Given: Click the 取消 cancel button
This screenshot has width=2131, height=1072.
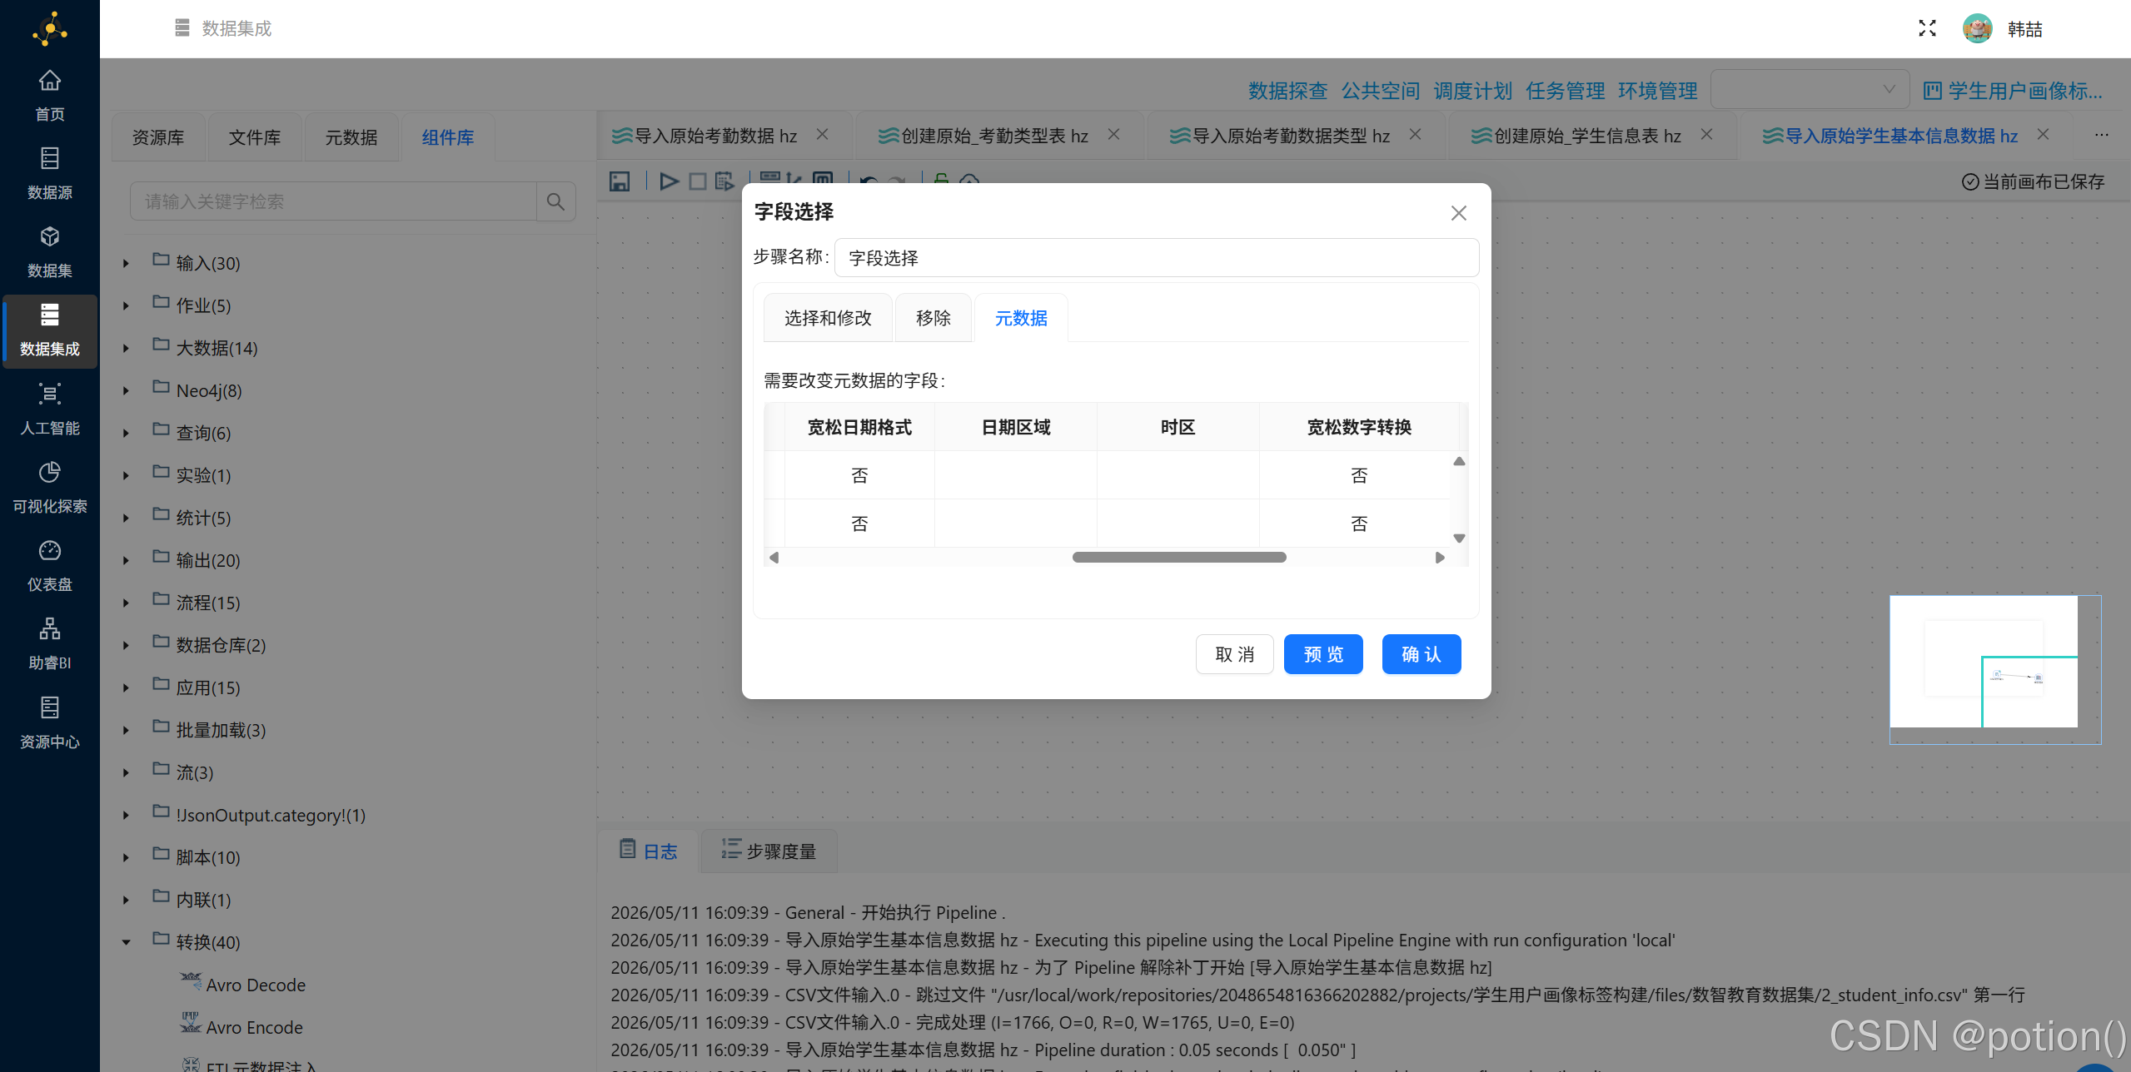Looking at the screenshot, I should [x=1235, y=654].
